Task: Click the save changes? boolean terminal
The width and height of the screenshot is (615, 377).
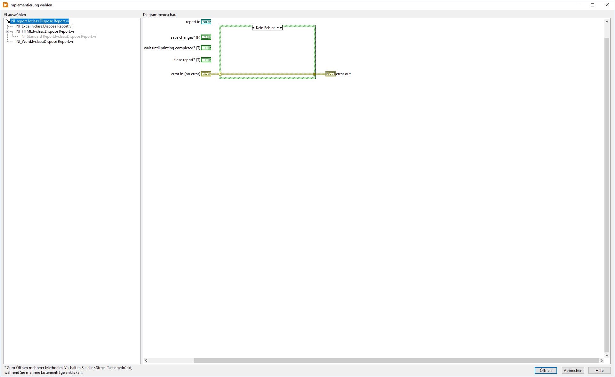Action: click(206, 37)
